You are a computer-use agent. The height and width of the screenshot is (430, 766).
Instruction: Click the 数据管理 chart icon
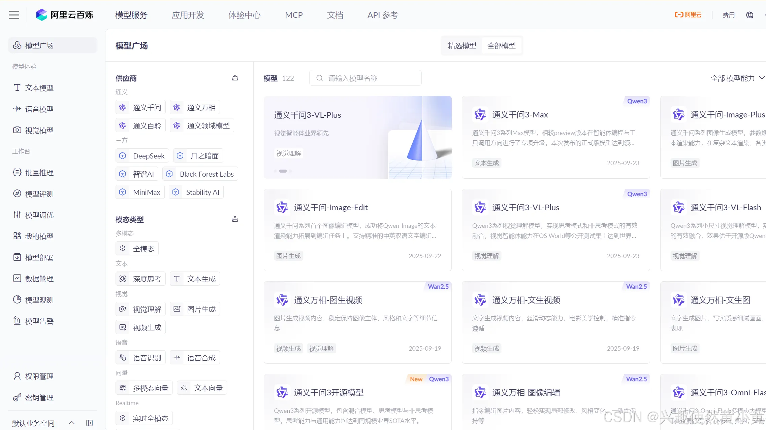point(17,278)
